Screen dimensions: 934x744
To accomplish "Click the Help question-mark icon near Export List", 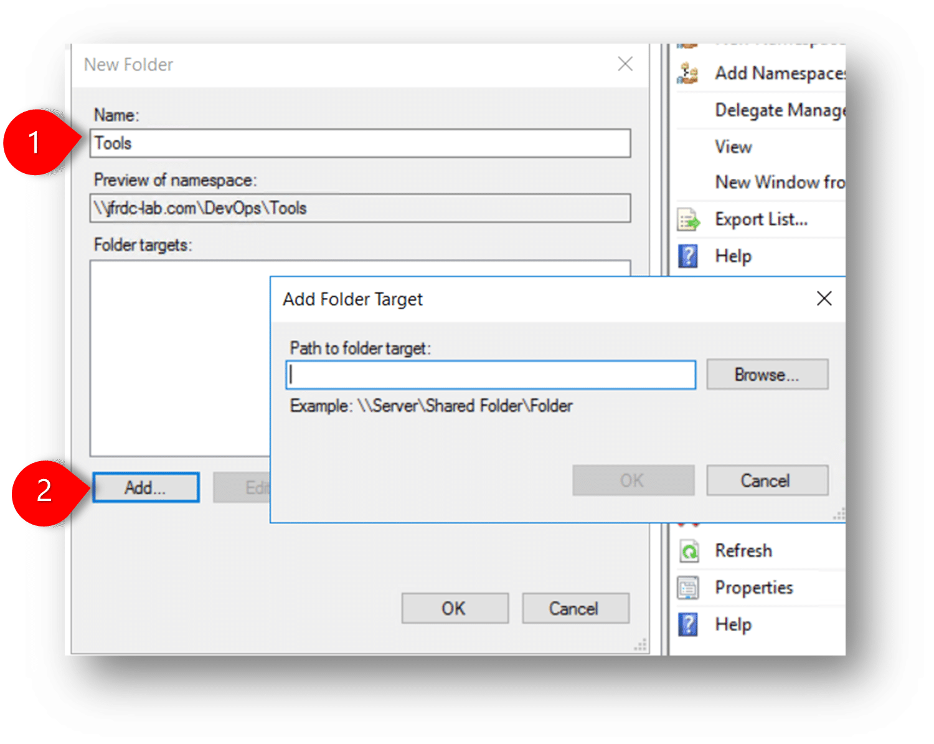I will point(687,255).
